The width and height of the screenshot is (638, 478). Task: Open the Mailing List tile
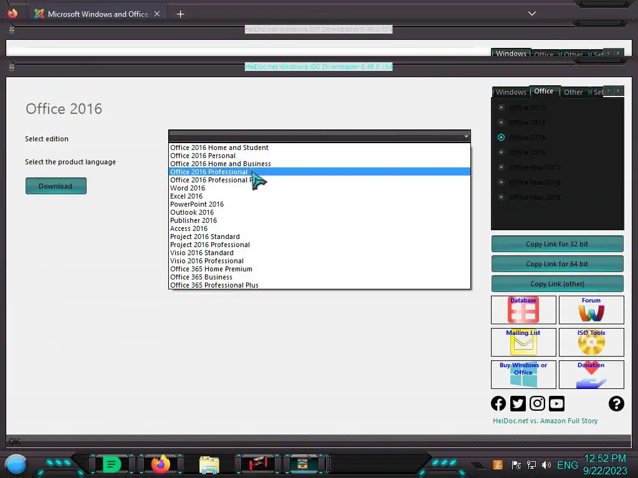coord(523,342)
